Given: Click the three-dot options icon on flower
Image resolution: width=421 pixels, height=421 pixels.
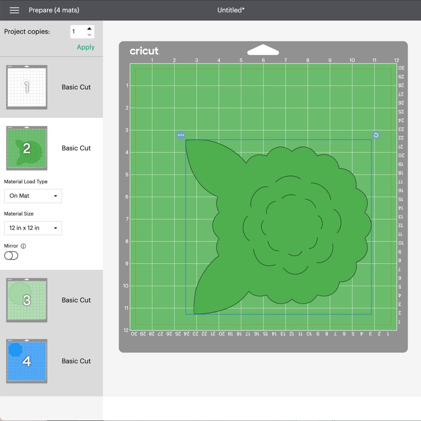Looking at the screenshot, I should (181, 135).
